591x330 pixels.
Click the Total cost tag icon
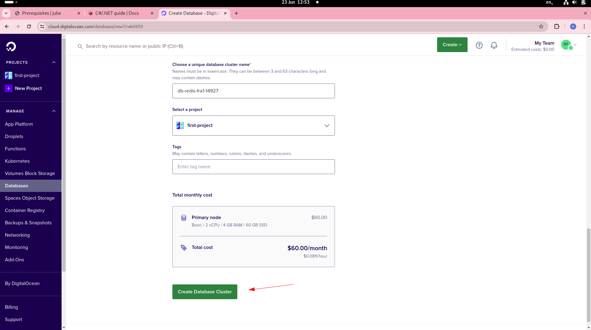[x=184, y=248]
